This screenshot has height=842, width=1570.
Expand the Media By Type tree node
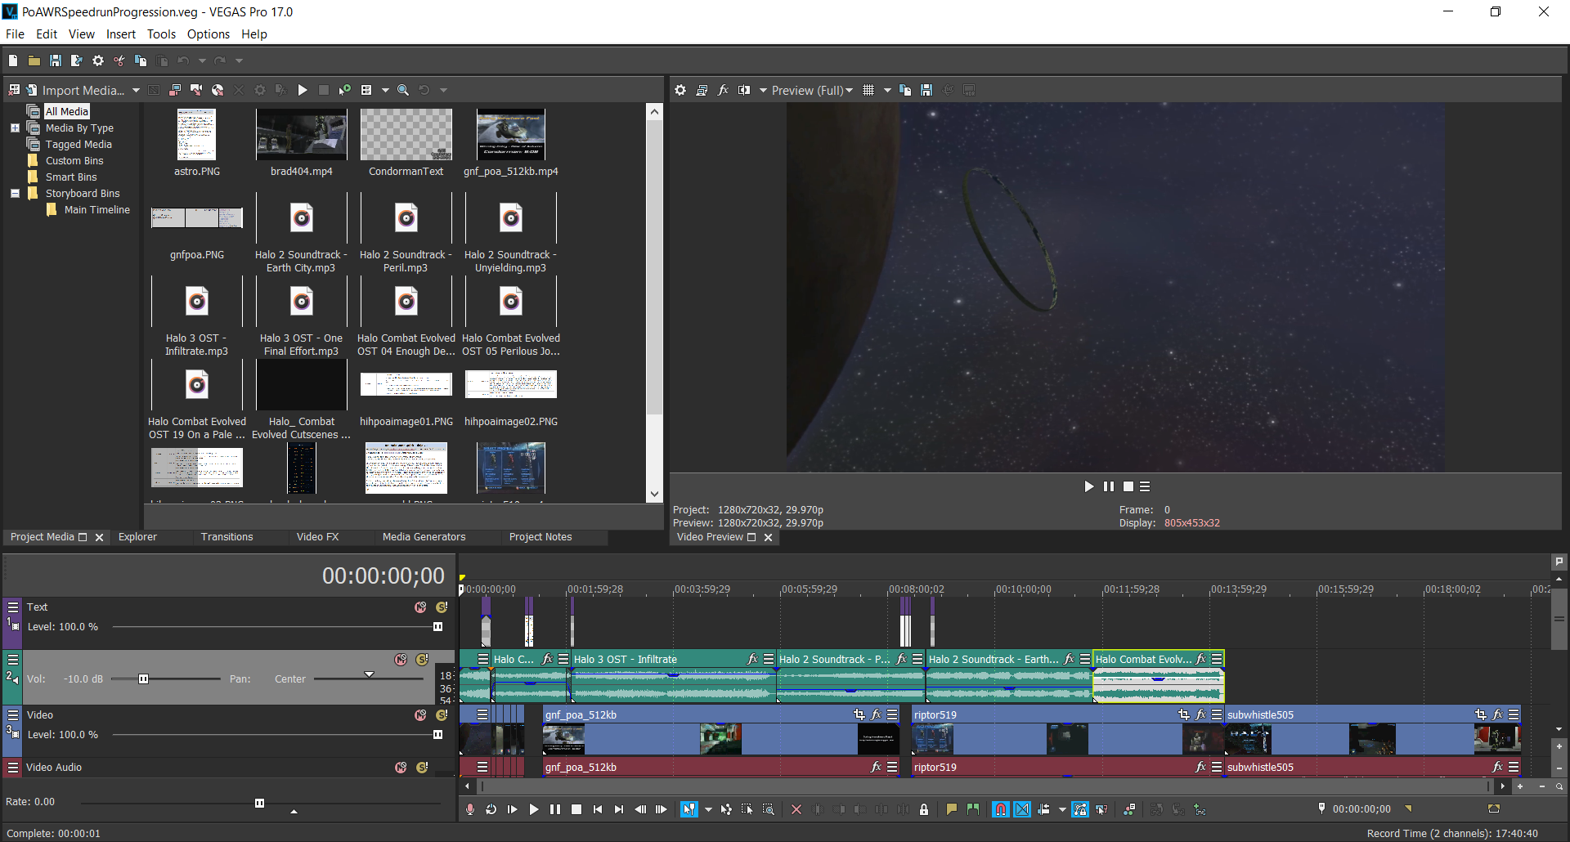tap(15, 128)
